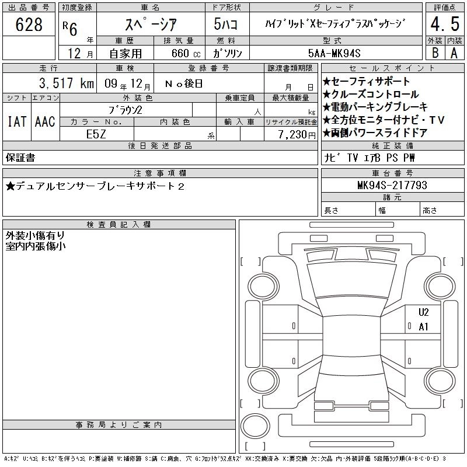The width and height of the screenshot is (467, 467).
Task: Click the 09年12月 inspection expiry
Action: (x=127, y=83)
